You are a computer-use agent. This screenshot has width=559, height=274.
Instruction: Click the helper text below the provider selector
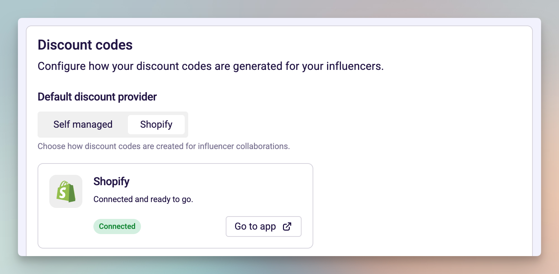164,146
